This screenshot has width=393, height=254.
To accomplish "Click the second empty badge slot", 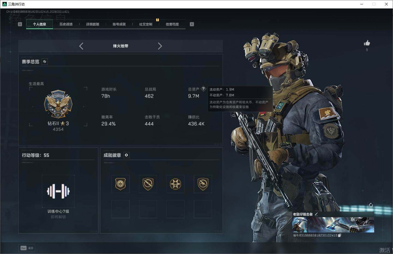I will 148,209.
